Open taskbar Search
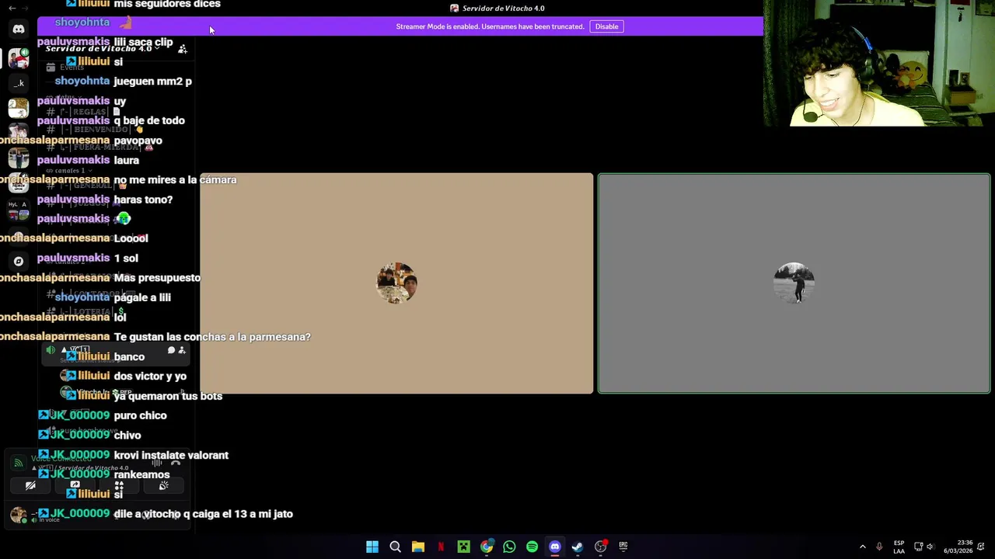The image size is (995, 559). [x=395, y=547]
